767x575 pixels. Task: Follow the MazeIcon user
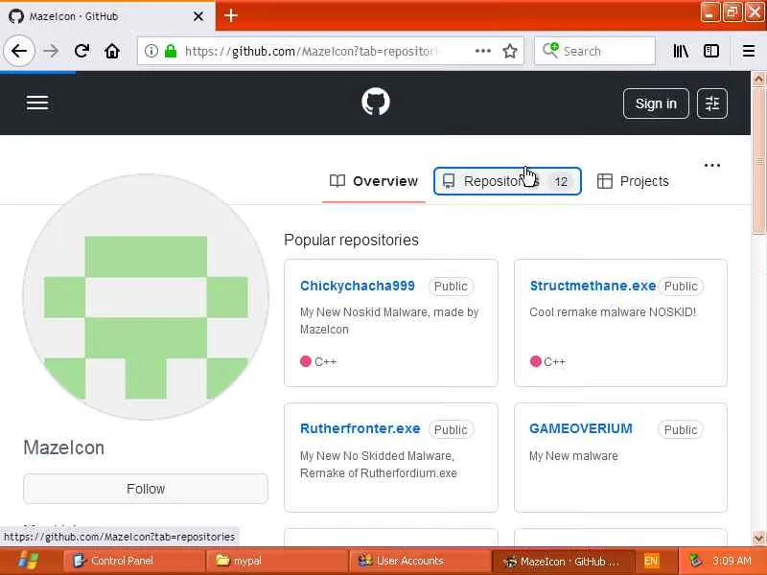[x=146, y=489]
